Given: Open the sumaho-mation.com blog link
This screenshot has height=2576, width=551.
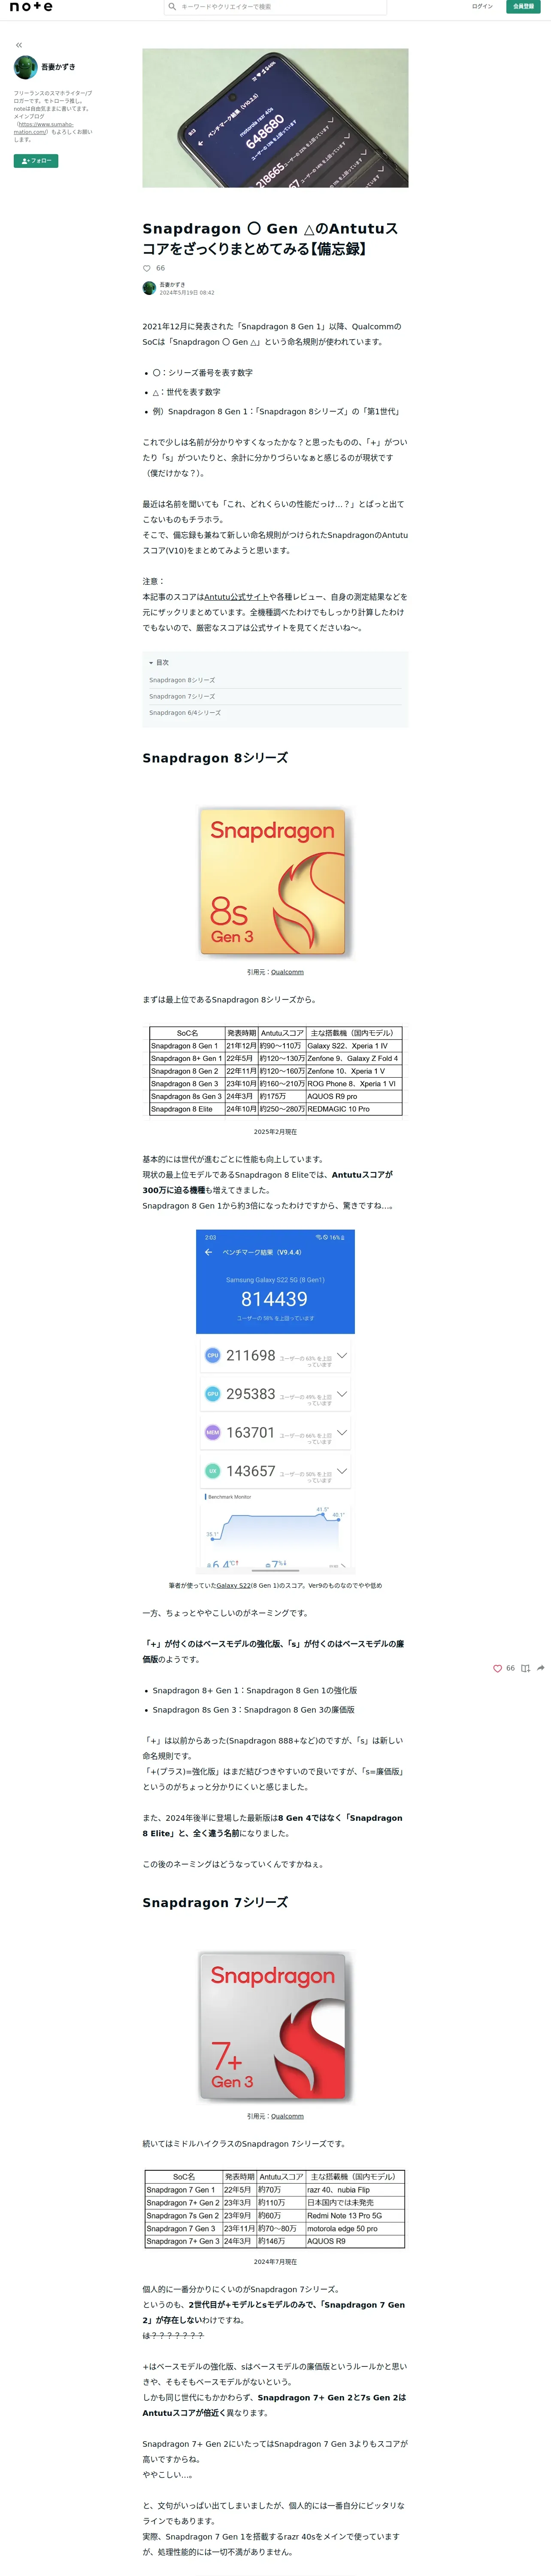Looking at the screenshot, I should [44, 128].
